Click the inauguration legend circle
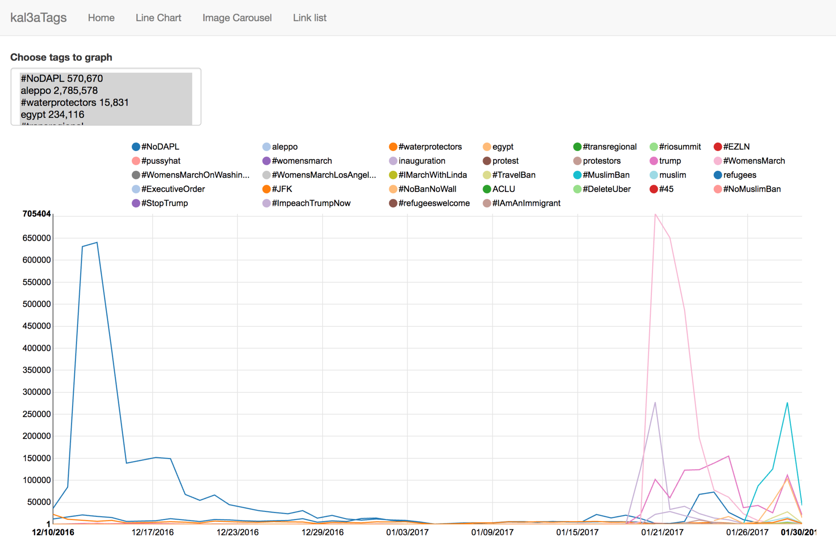Image resolution: width=836 pixels, height=549 pixels. coord(393,161)
